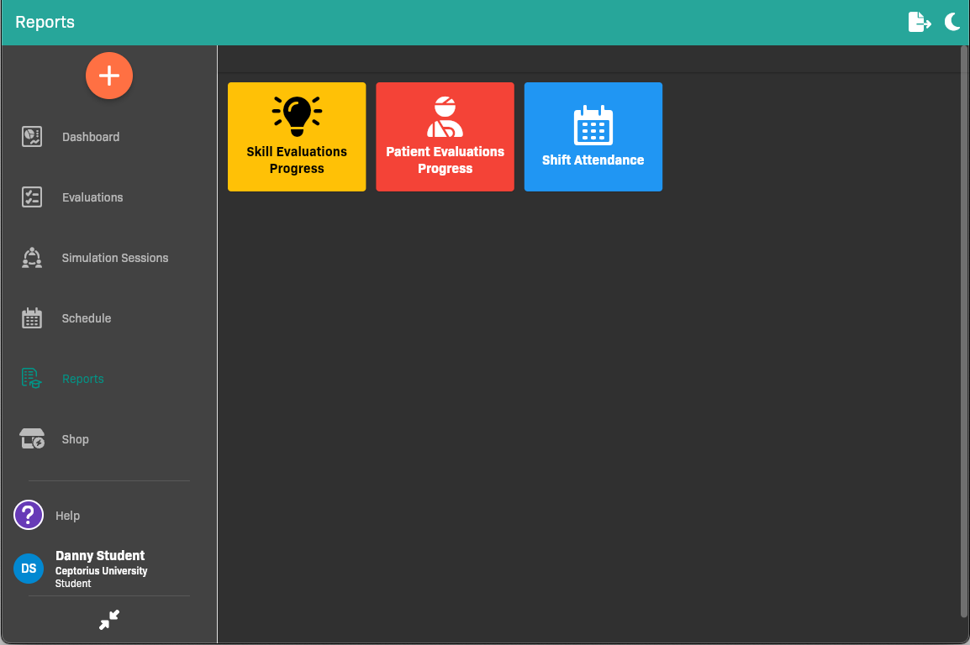Select Simulation Sessions in sidebar
This screenshot has width=970, height=645.
pyautogui.click(x=115, y=258)
